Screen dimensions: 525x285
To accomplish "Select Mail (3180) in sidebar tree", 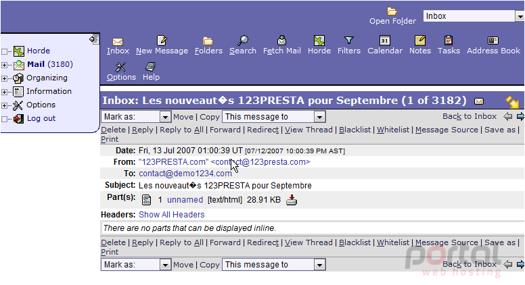I will (50, 64).
